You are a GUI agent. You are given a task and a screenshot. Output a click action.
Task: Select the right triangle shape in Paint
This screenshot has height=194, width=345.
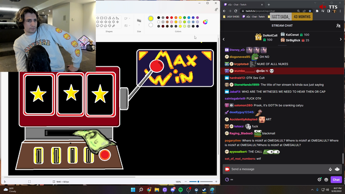(x=118, y=18)
